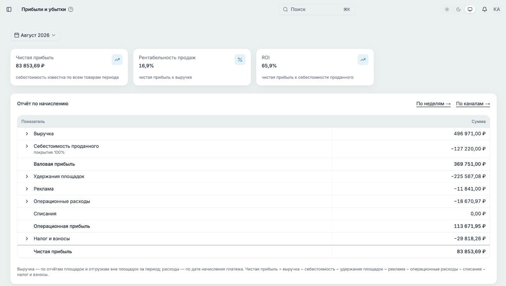Toggle the sidebar panel icon

(9, 9)
